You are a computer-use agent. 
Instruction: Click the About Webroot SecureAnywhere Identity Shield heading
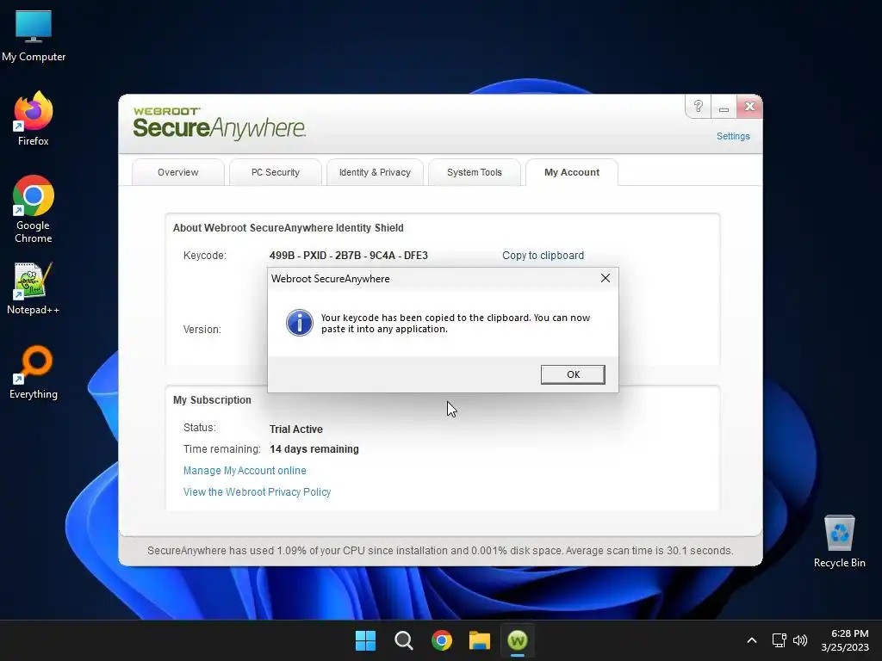[x=288, y=227]
